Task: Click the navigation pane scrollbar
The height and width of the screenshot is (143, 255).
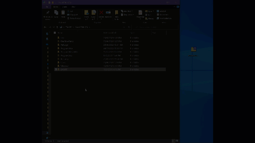Action: pos(50,104)
